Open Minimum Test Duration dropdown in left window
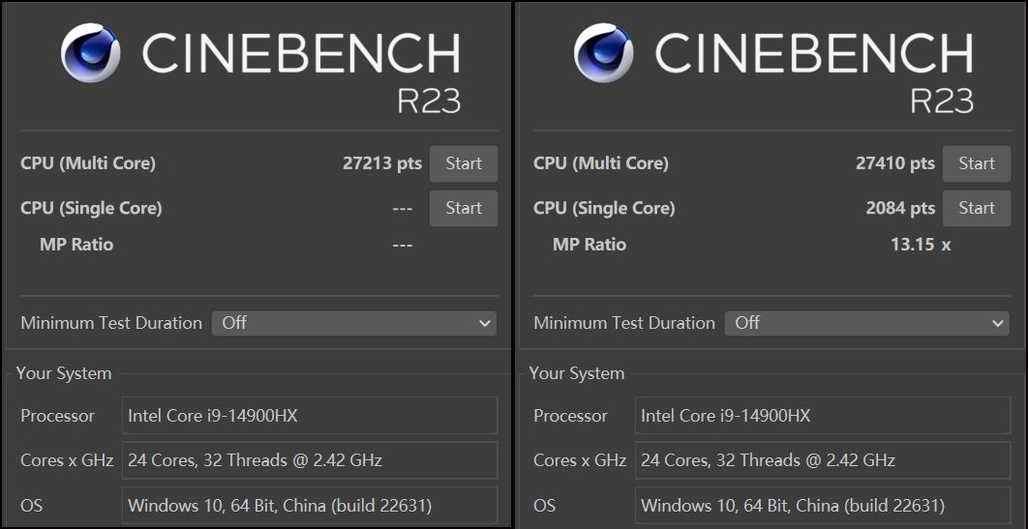This screenshot has width=1028, height=529. (354, 323)
